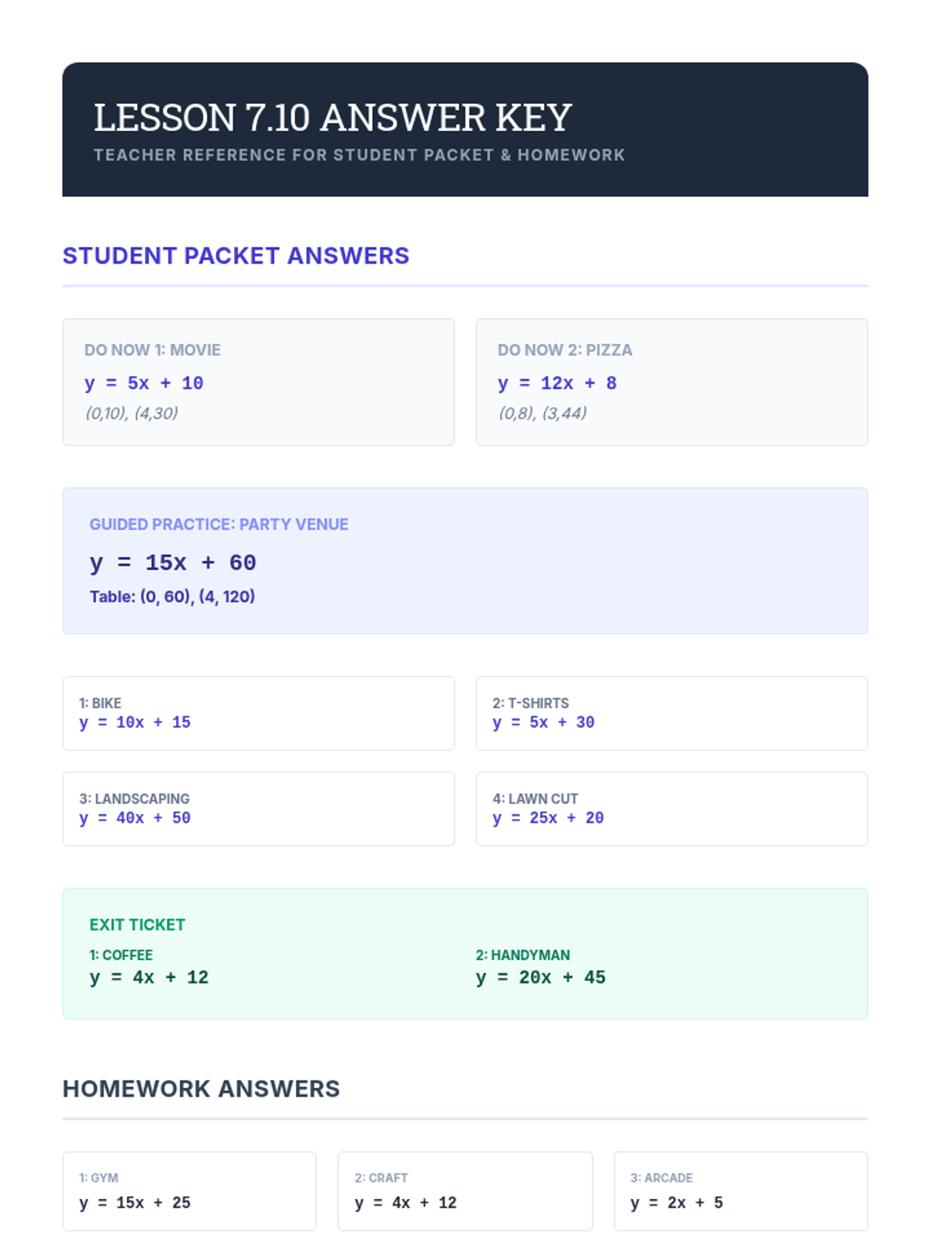This screenshot has height=1240, width=930.
Task: Click the Teacher Reference subtitle text
Action: point(359,155)
